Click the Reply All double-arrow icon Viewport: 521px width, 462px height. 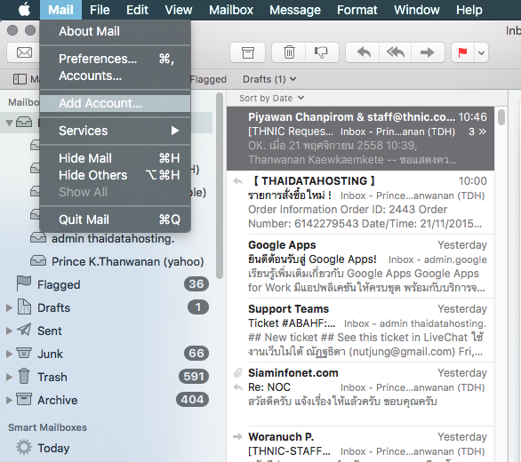(395, 52)
